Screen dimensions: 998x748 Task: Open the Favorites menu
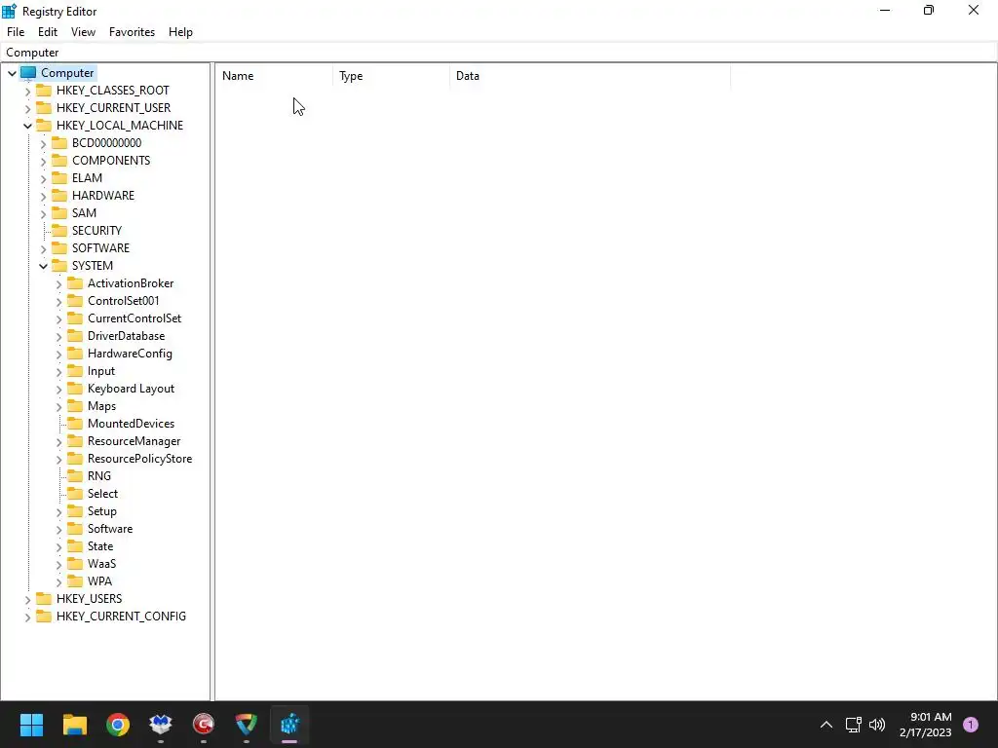click(132, 32)
